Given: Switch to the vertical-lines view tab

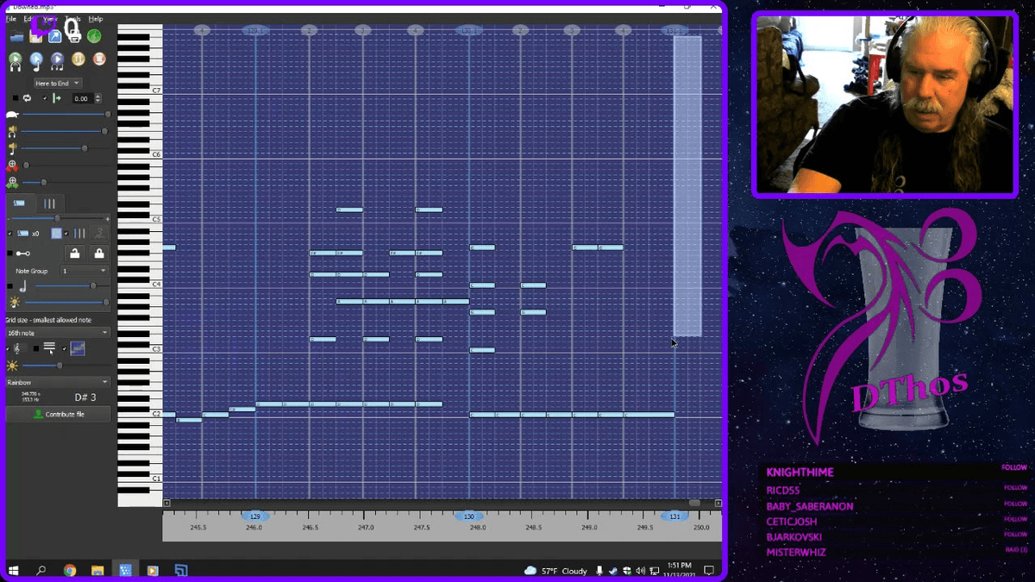Looking at the screenshot, I should [48, 202].
